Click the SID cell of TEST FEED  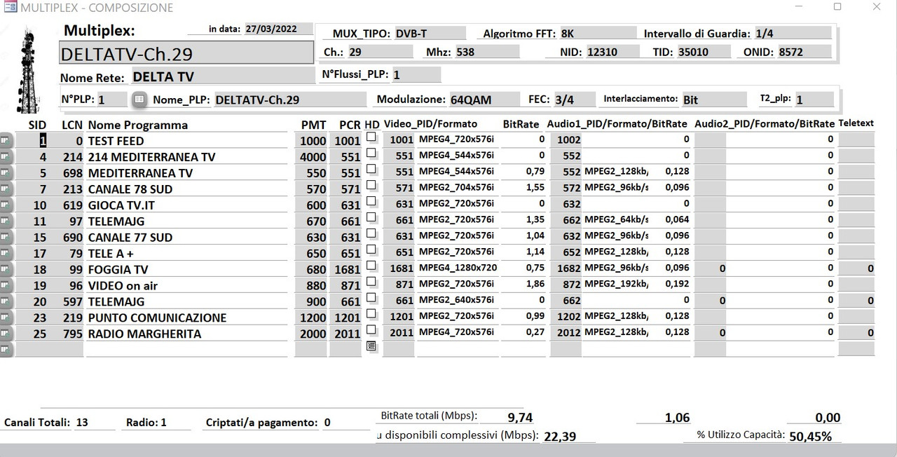point(32,140)
